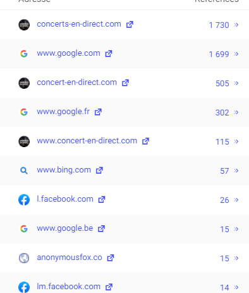249x293 pixels.
Task: Open external link icon beside www.google.be
Action: pyautogui.click(x=101, y=229)
